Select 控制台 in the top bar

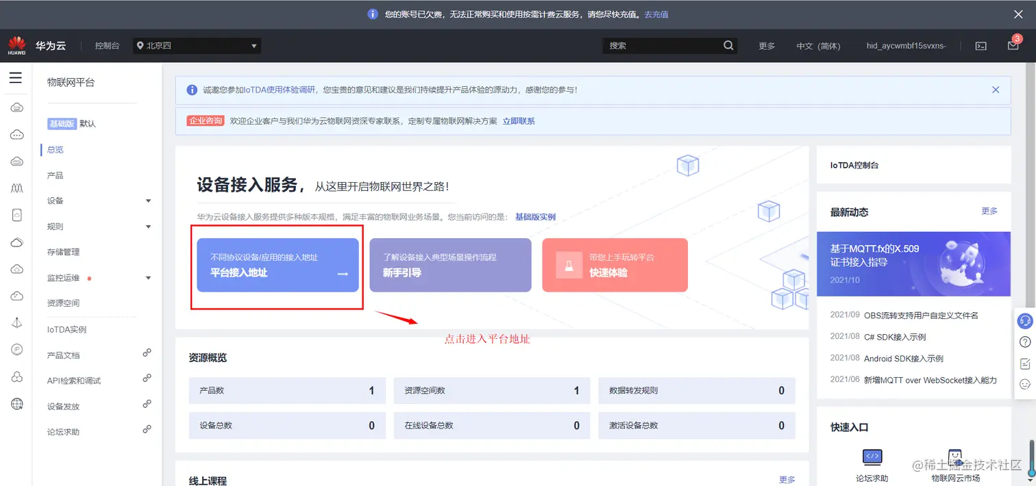pos(107,45)
